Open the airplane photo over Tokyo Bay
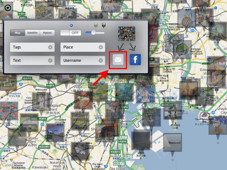Image resolution: width=227 pixels, height=170 pixels. click(173, 142)
